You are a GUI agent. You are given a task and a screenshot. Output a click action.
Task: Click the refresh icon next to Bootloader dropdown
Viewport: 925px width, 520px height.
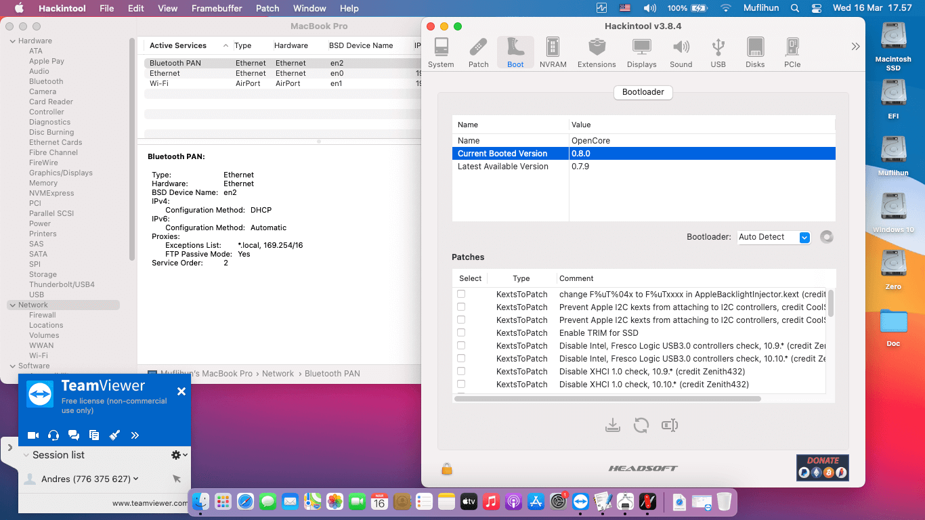[826, 237]
